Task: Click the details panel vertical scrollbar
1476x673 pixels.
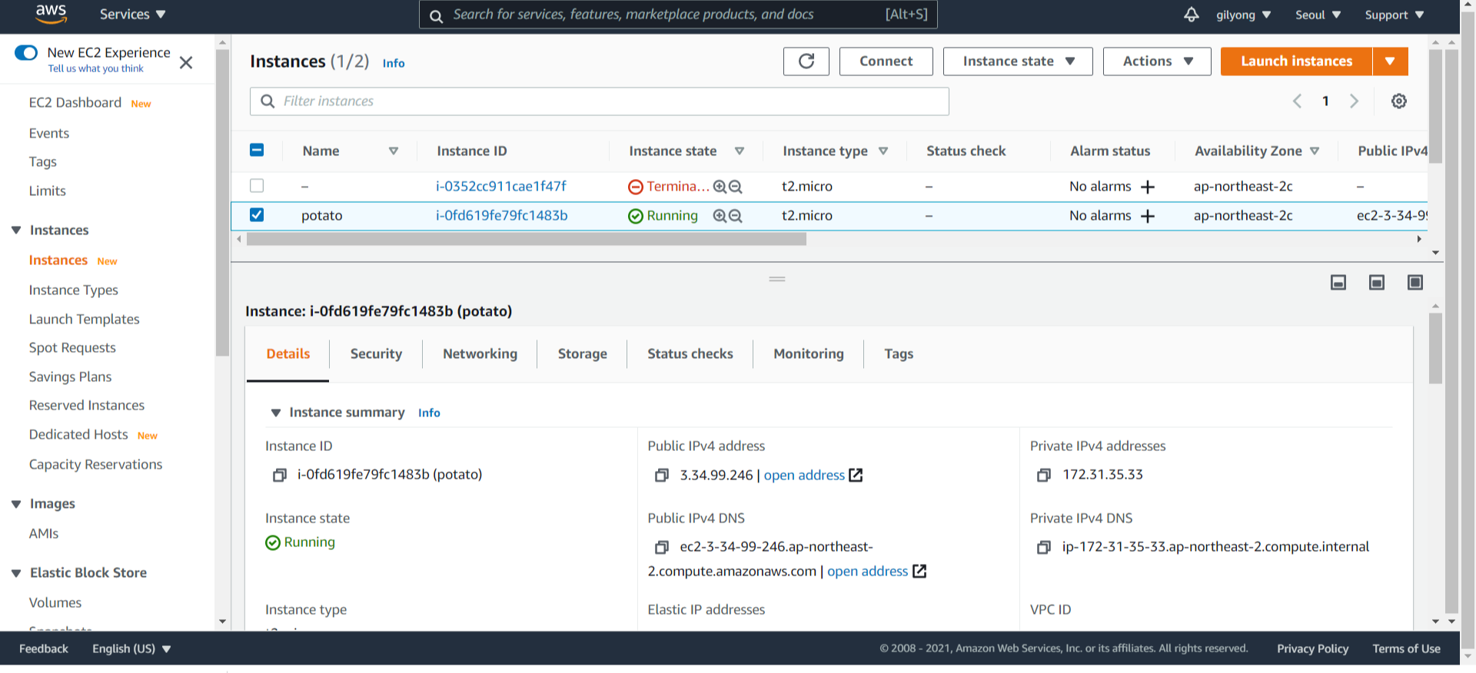Action: point(1435,348)
